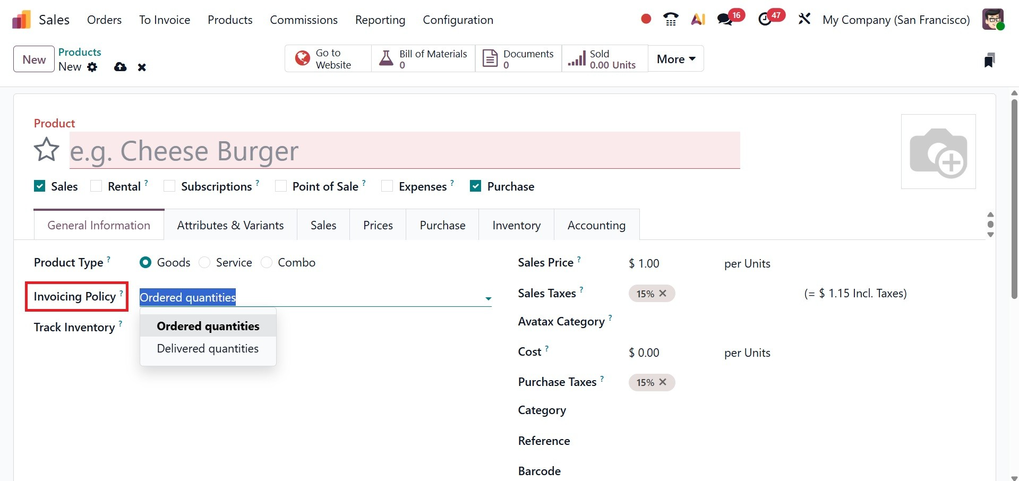Open the activities clock icon

[x=765, y=20]
